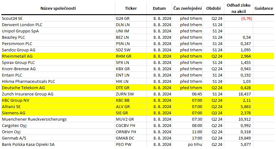276x149 pixels.
Task: Select the Scout24 SE company cell
Action: 58,18
